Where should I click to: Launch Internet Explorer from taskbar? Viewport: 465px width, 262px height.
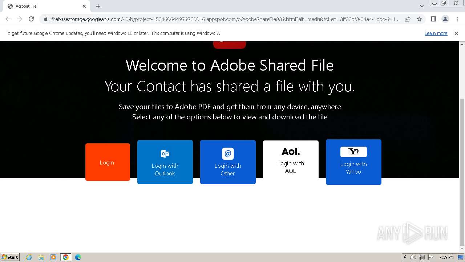[29, 257]
